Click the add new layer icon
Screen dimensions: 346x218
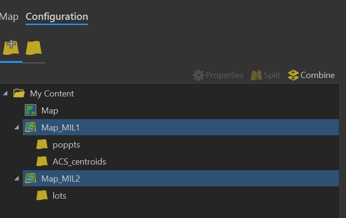(x=10, y=48)
